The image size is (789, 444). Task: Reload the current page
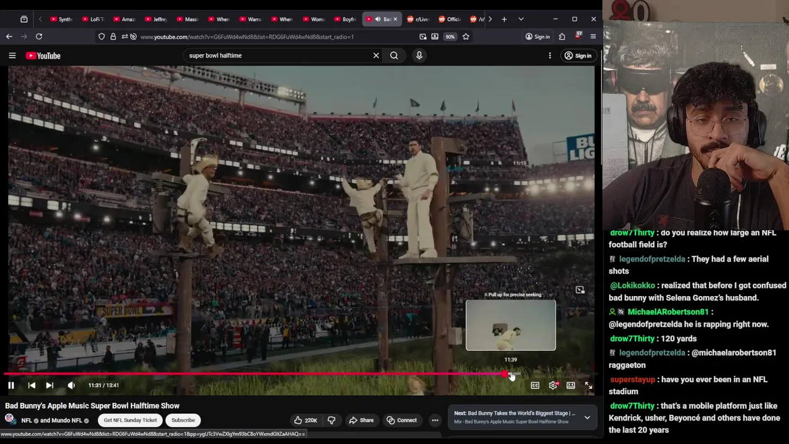pyautogui.click(x=39, y=37)
